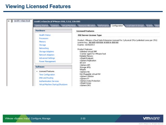Switch to the Events tab
The height and width of the screenshot is (125, 166).
point(150,26)
